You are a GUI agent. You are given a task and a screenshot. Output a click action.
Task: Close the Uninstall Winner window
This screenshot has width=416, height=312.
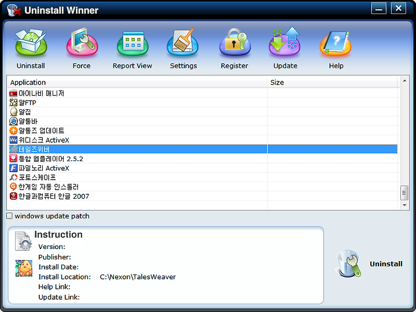tap(399, 8)
